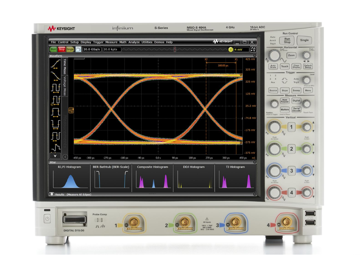Push the power button on front panel
The width and height of the screenshot is (360, 257).
pos(47,219)
